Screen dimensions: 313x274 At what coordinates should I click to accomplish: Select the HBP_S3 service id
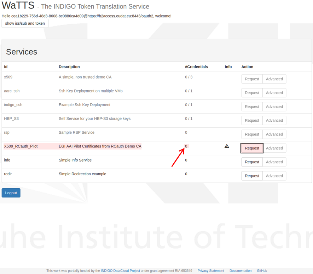[x=11, y=118]
